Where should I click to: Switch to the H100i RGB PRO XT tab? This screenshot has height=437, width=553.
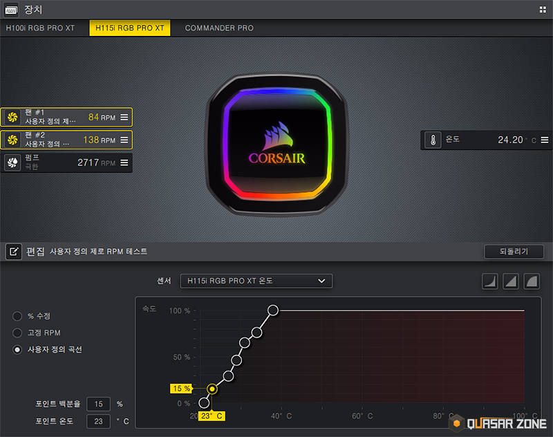pyautogui.click(x=40, y=28)
